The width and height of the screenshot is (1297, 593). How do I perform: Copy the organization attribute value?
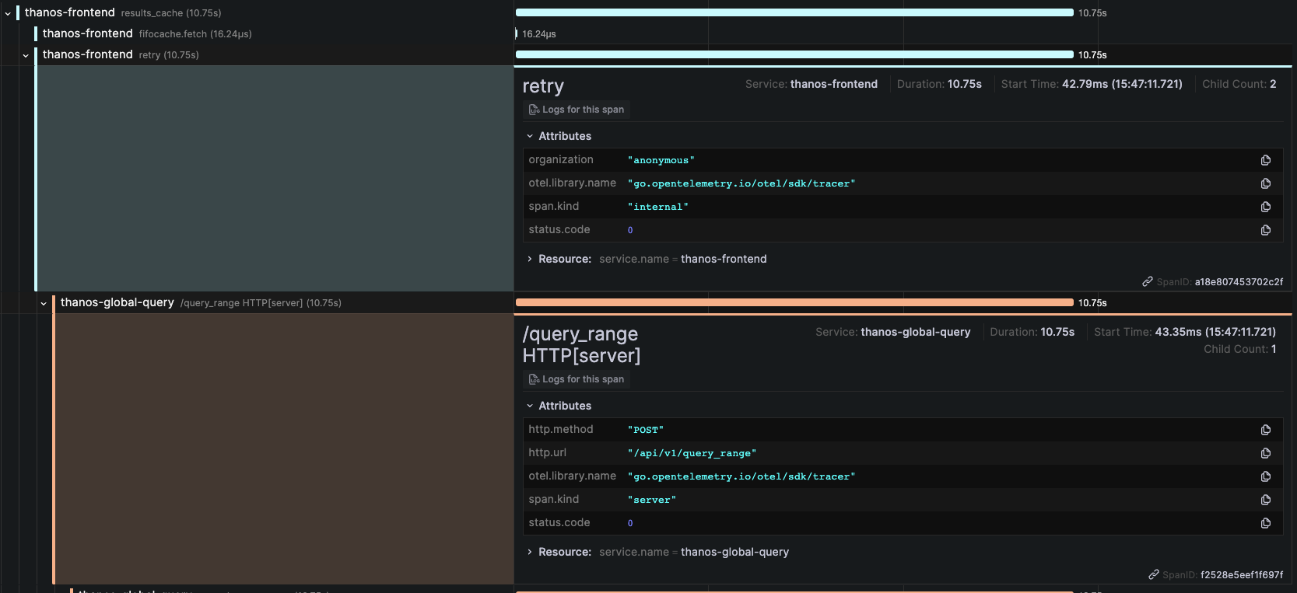coord(1266,160)
